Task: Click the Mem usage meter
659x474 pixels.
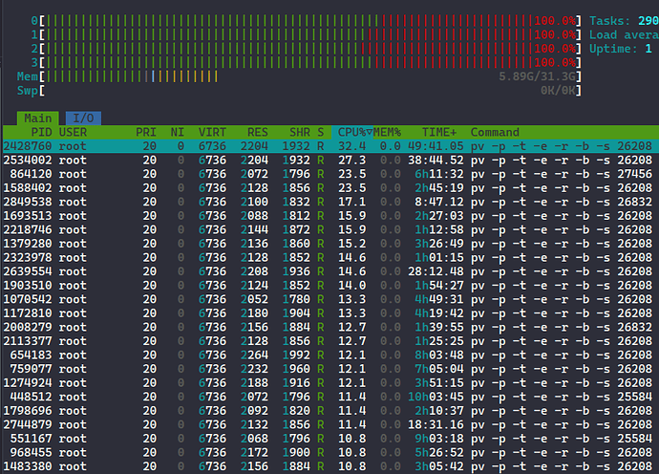Action: [x=299, y=76]
